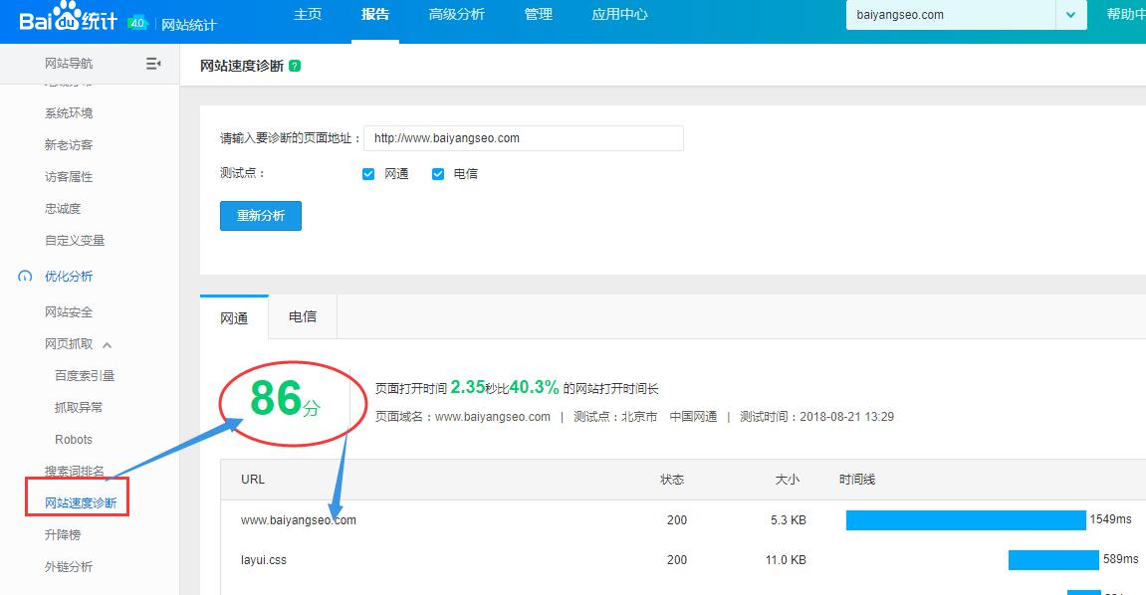The height and width of the screenshot is (595, 1146).
Task: Click the 86分 speed score
Action: 285,399
